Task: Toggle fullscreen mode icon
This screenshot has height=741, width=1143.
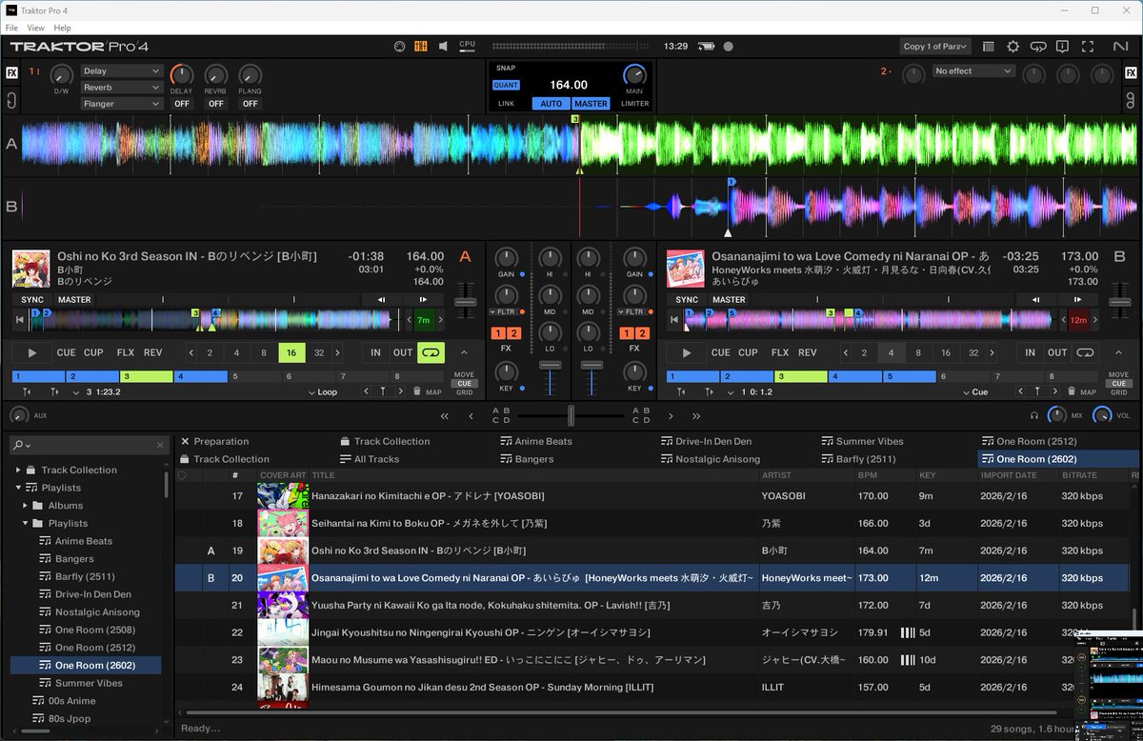Action: click(x=1087, y=46)
